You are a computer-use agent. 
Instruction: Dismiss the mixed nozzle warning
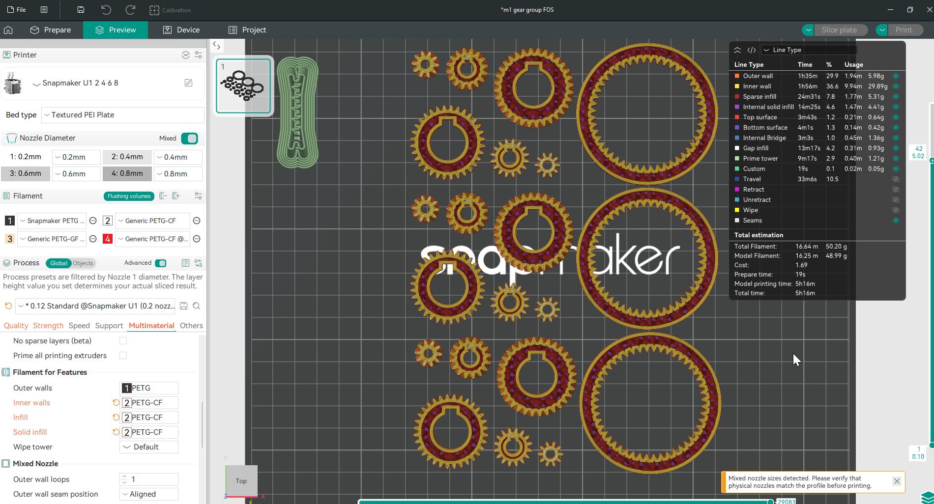[x=897, y=481]
